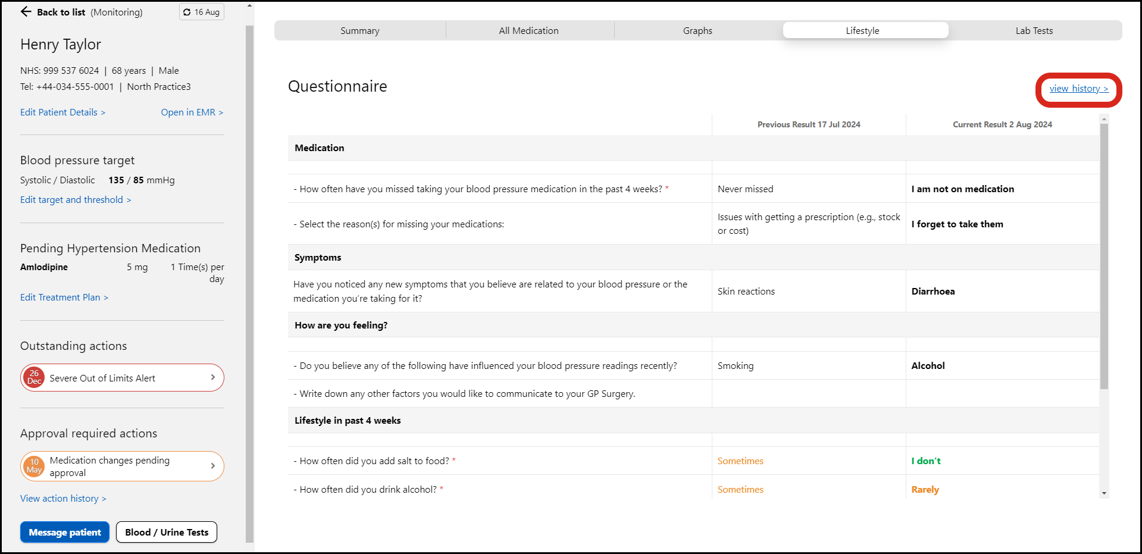Select the Lab Tests tab
The image size is (1142, 554).
point(1034,31)
